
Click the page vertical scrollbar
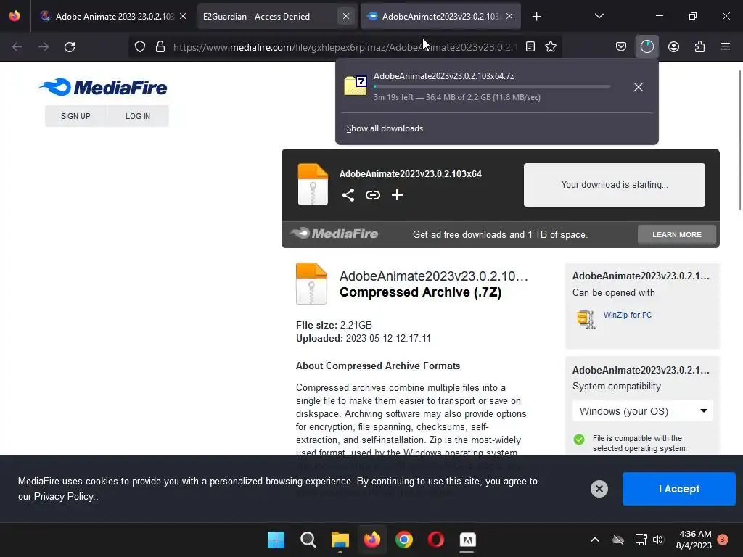click(x=740, y=140)
